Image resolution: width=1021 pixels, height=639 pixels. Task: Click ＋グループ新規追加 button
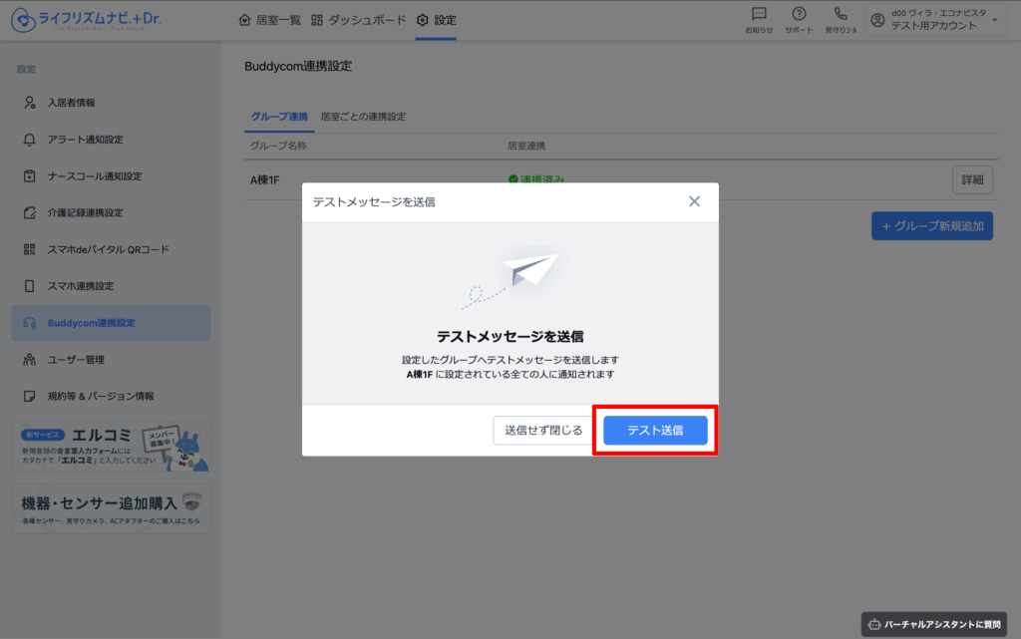932,226
